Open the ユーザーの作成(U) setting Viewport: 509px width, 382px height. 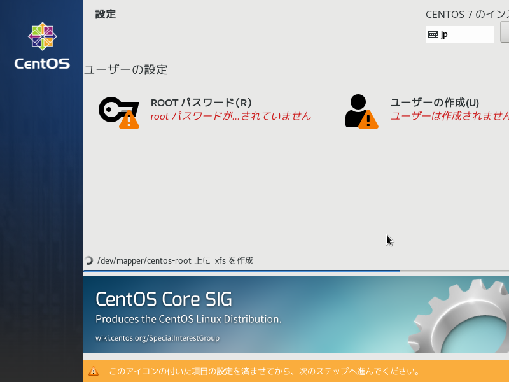[x=435, y=103]
